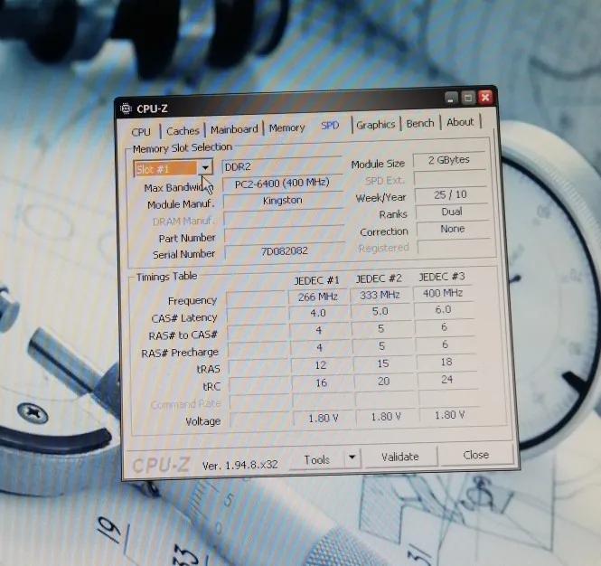Click the Timings Table group label
This screenshot has height=566, width=601.
(166, 277)
